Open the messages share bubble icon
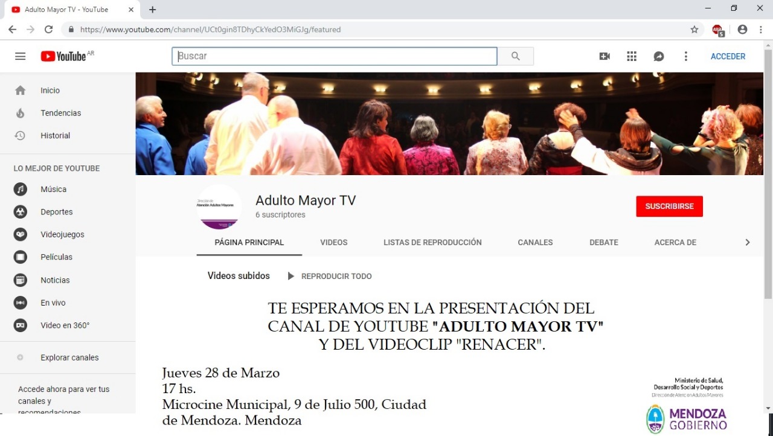Image resolution: width=773 pixels, height=436 pixels. 659,56
